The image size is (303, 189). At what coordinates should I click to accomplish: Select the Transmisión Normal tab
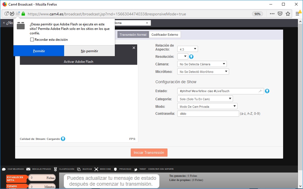pyautogui.click(x=133, y=35)
